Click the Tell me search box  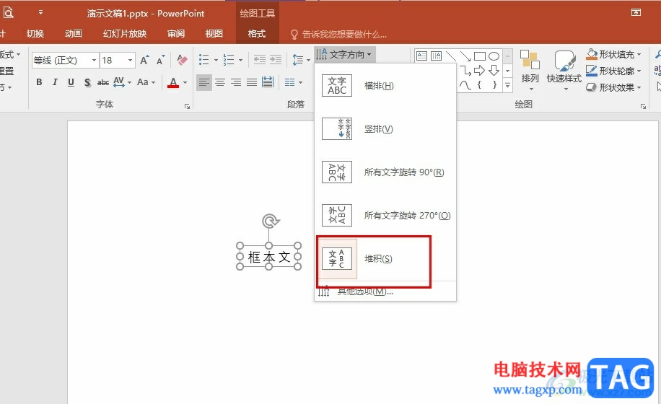pyautogui.click(x=339, y=35)
